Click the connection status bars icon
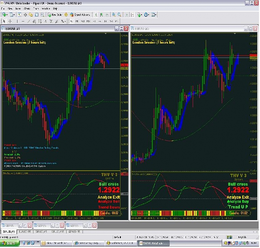This screenshot has width=260, height=248. point(230,237)
